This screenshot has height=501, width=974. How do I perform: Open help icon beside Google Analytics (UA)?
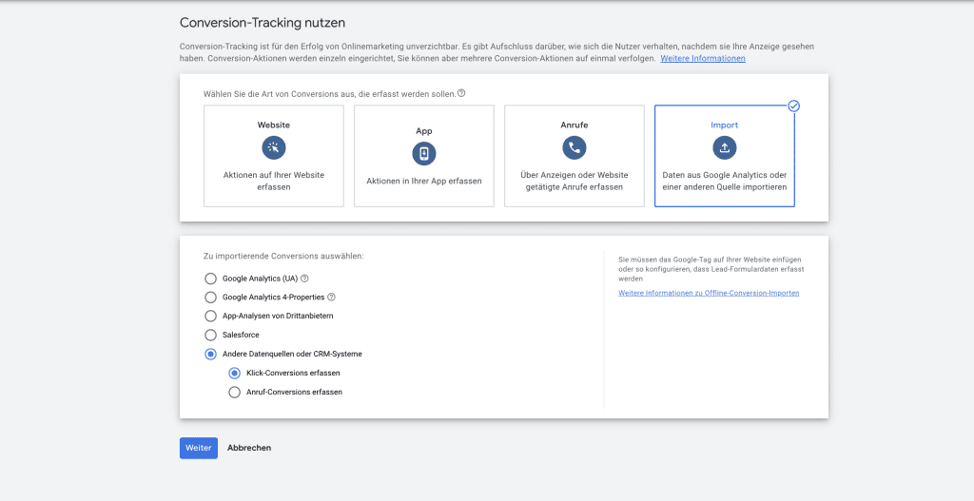click(x=305, y=279)
